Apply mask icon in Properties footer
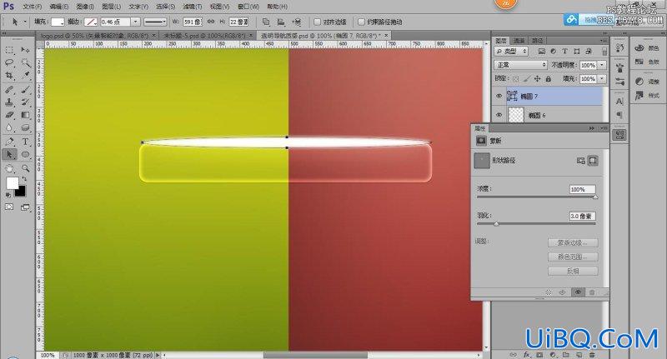The image size is (667, 359). point(562,292)
